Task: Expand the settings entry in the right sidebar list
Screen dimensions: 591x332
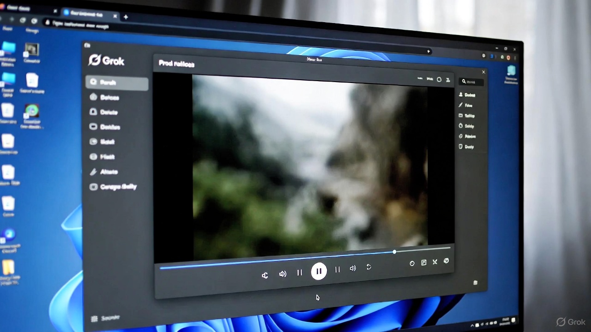Action: [469, 116]
